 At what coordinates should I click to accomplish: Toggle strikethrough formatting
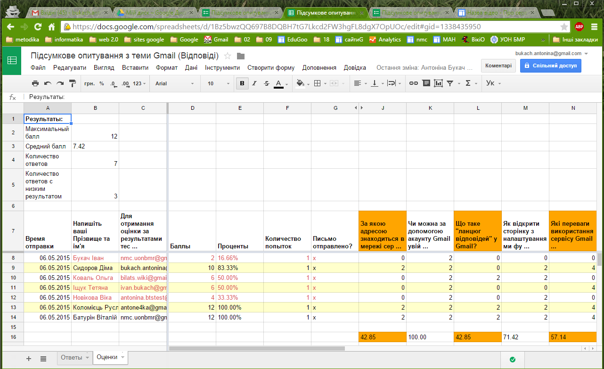267,83
